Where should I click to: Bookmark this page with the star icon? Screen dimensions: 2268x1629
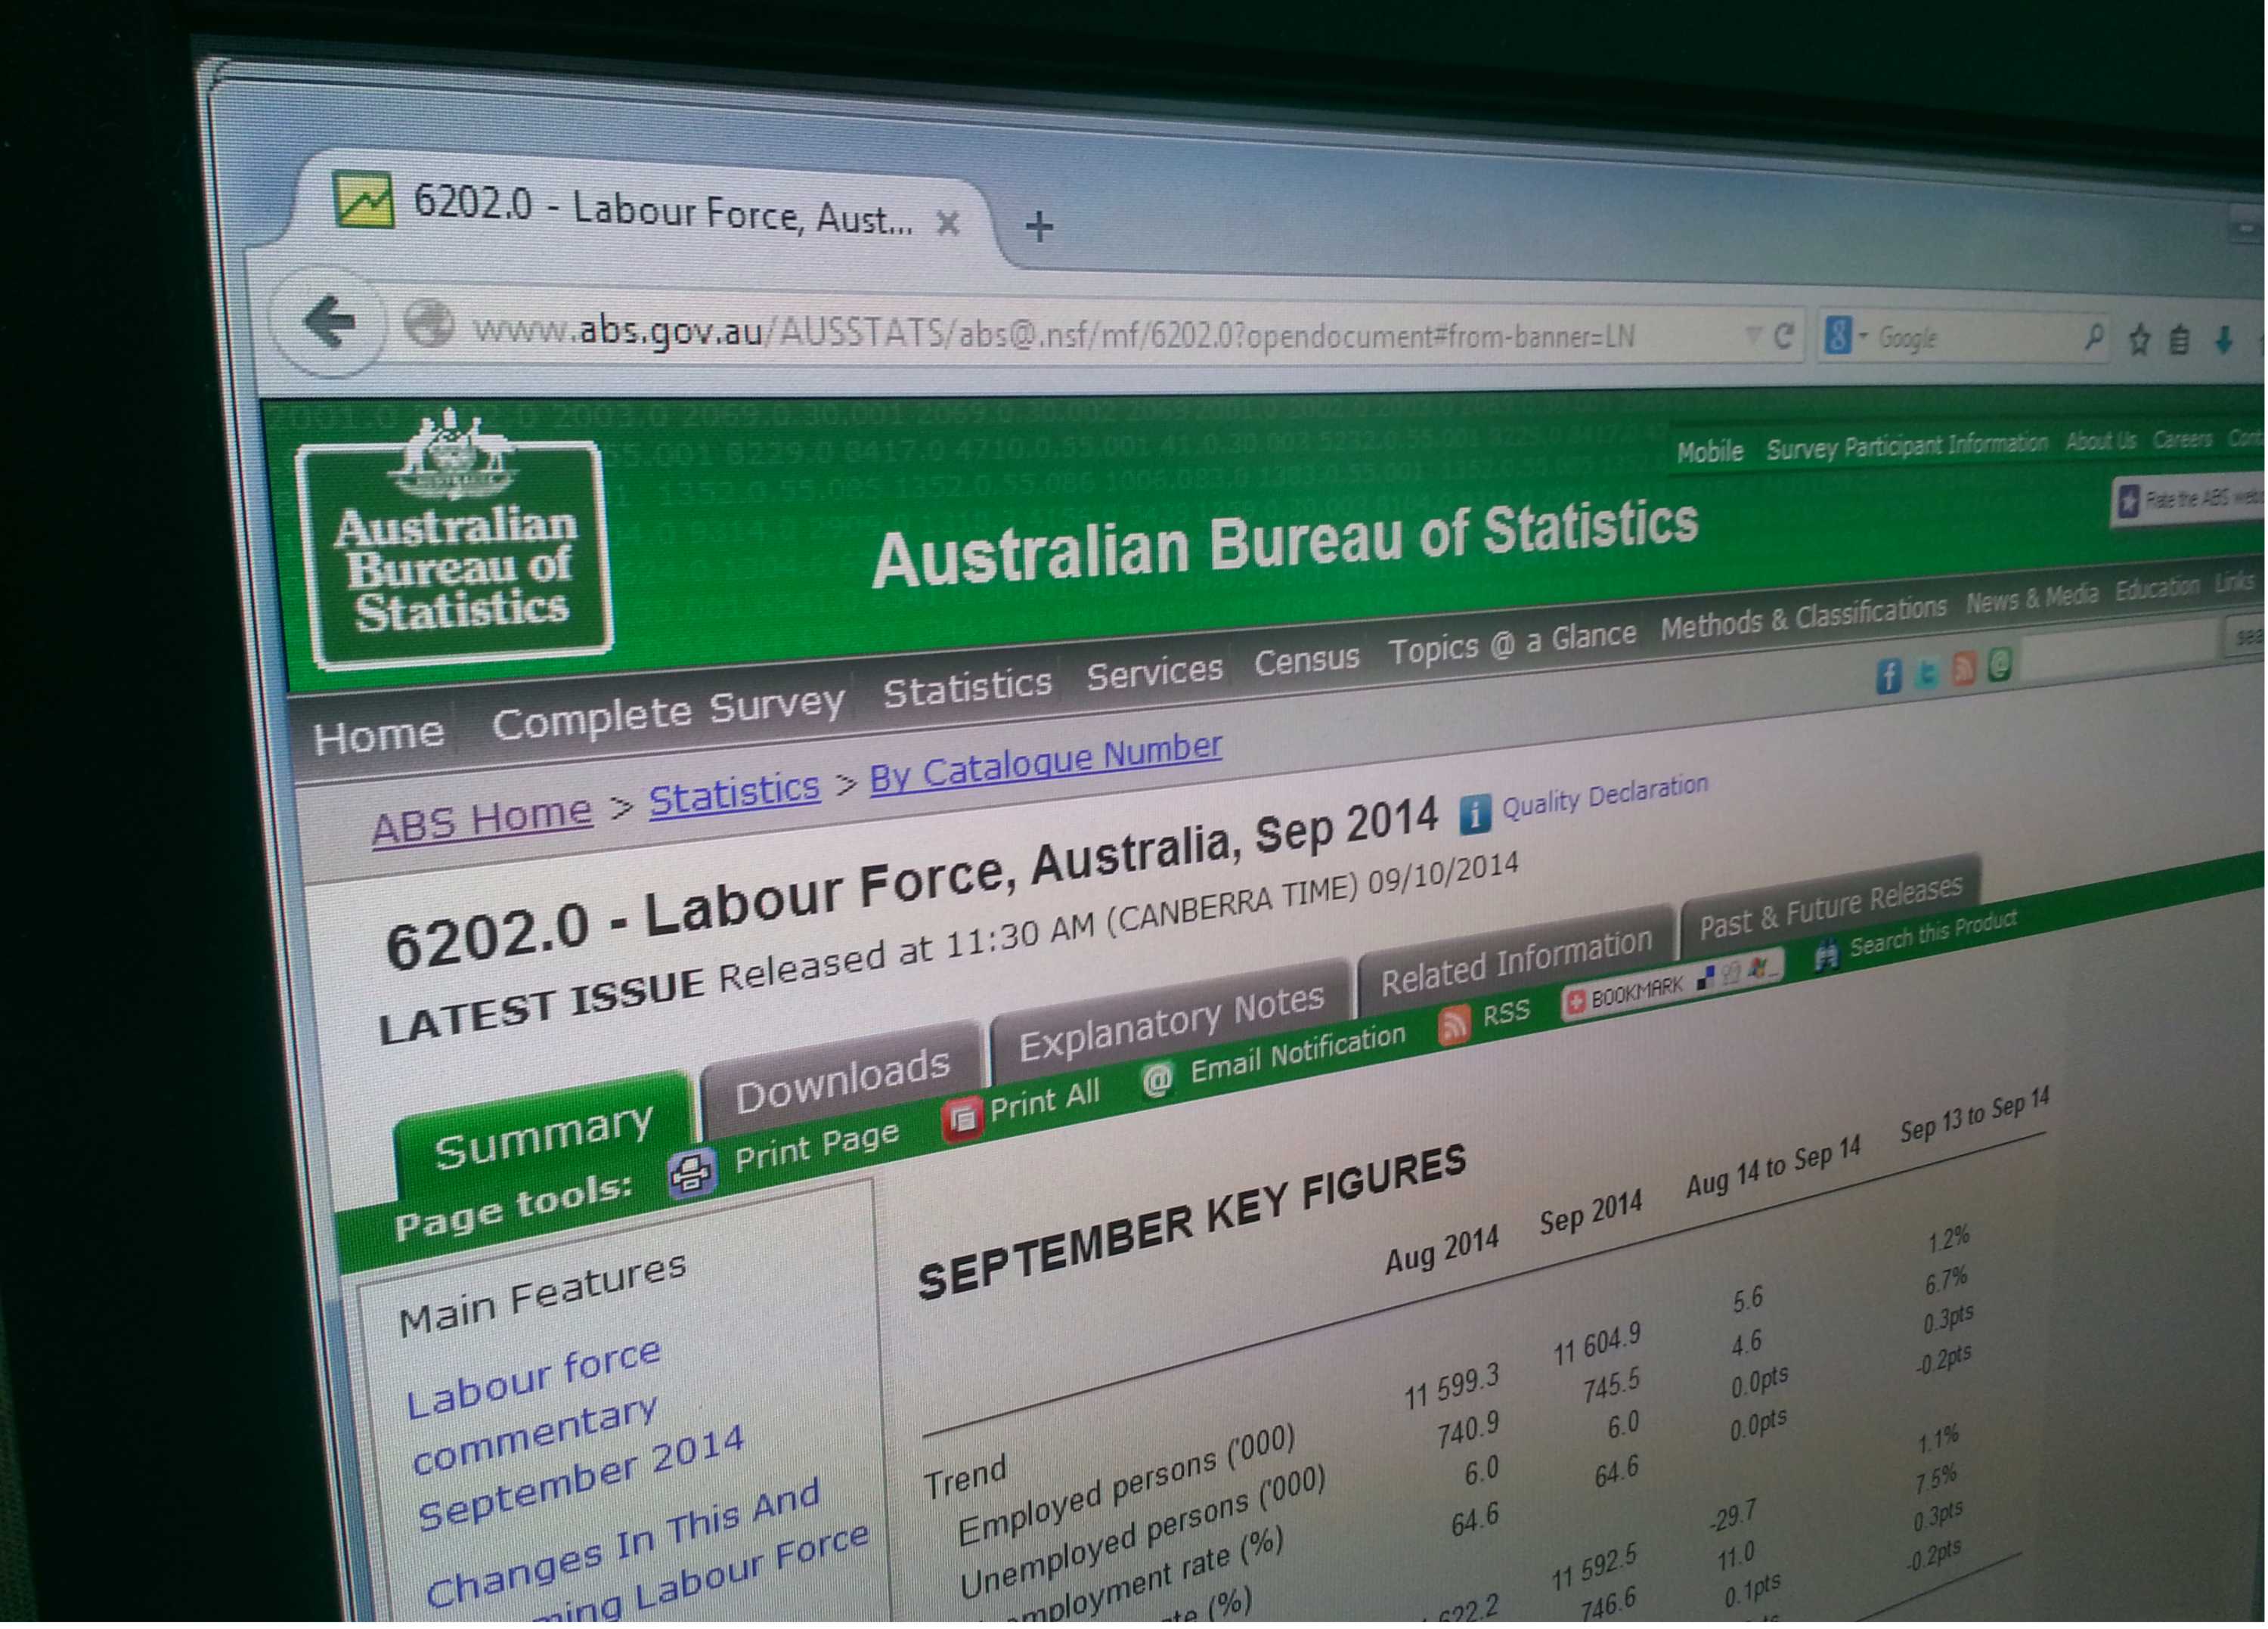pos(2141,340)
